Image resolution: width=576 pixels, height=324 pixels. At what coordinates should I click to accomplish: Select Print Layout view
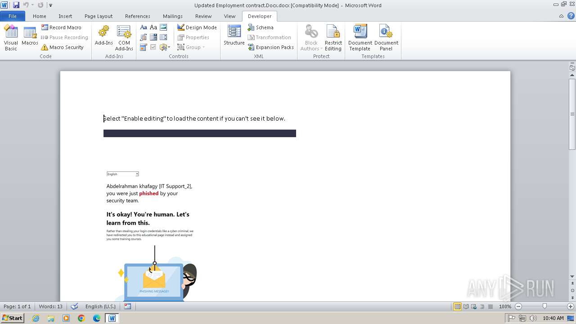(x=458, y=306)
